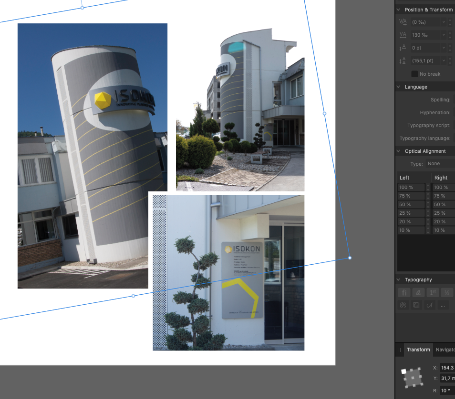Click the Right 20 % optical alignment field
The width and height of the screenshot is (455, 399).
point(444,222)
